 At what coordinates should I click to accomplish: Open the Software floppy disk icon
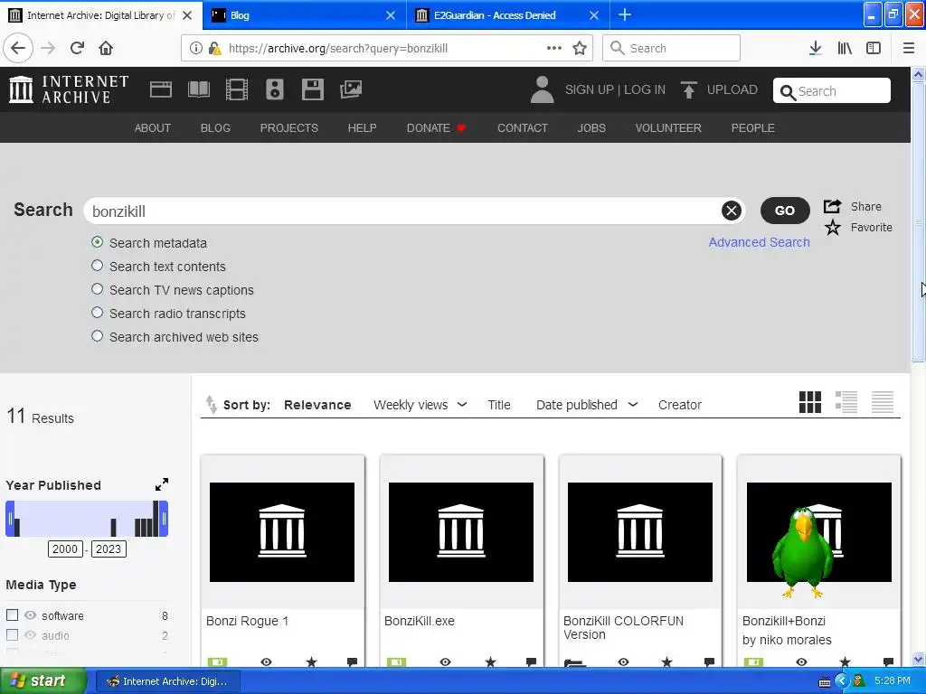tap(312, 89)
